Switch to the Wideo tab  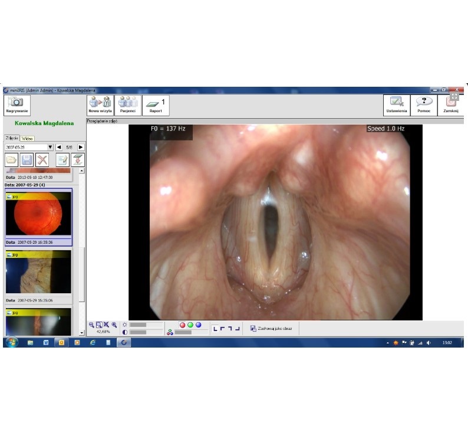27,137
